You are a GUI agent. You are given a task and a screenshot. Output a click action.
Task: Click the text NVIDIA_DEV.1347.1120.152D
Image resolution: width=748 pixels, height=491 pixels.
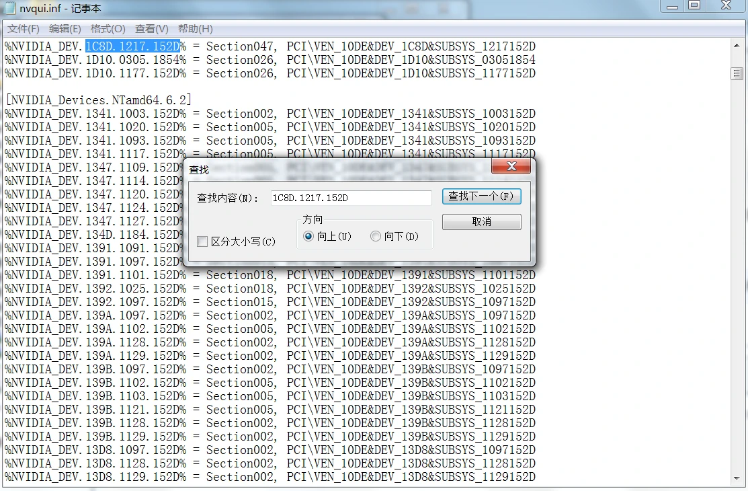click(95, 194)
